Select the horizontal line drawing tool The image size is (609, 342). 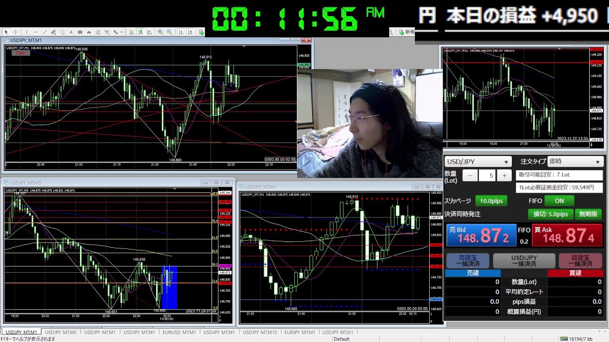tap(35, 32)
